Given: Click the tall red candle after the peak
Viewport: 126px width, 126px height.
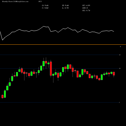Looking at the screenshot, I should (x=51, y=69).
